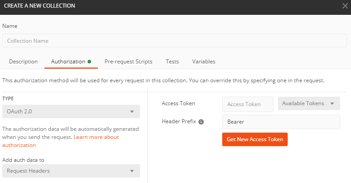Close the Create a New Collection dialog
Image resolution: width=351 pixels, height=183 pixels.
(345, 6)
